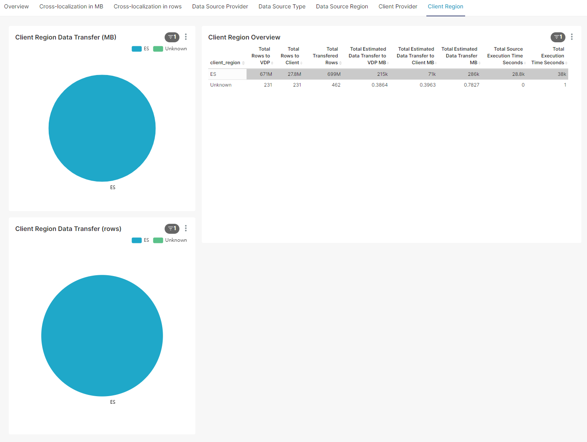Click the 215k cell in ES row
This screenshot has height=442, width=587.
pyautogui.click(x=382, y=74)
